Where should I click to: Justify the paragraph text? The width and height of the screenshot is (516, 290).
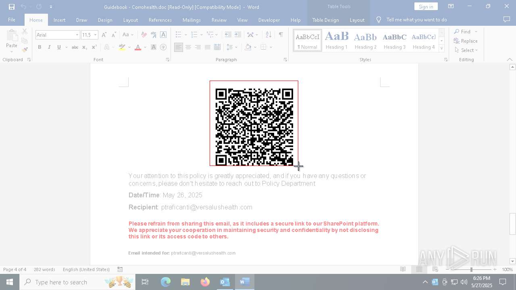coord(208,47)
